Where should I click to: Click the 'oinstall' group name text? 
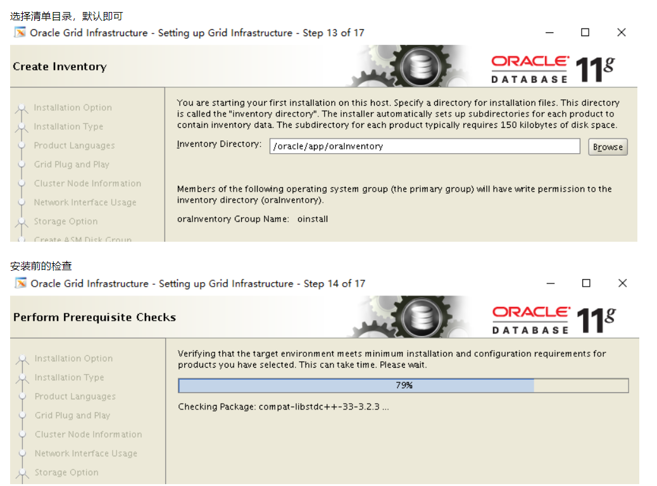click(313, 219)
